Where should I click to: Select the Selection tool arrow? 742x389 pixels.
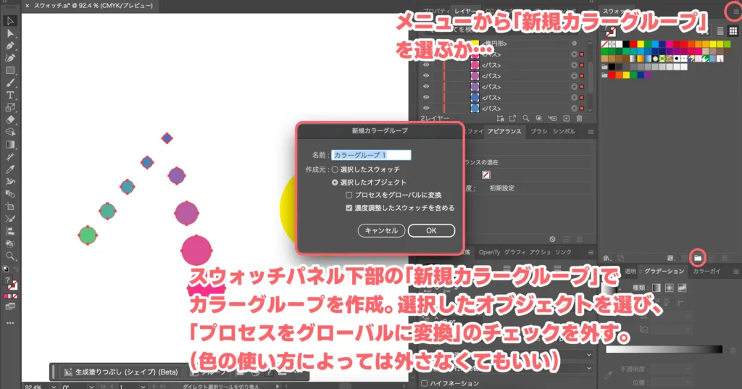(10, 21)
